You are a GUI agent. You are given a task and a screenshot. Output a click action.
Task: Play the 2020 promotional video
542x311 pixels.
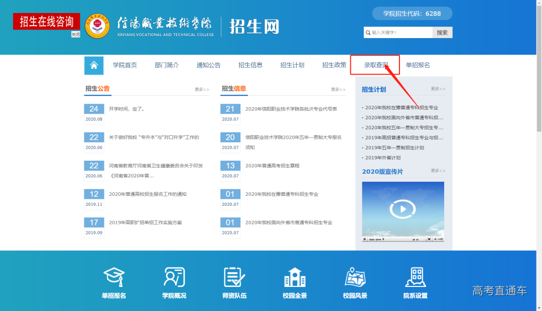point(402,209)
